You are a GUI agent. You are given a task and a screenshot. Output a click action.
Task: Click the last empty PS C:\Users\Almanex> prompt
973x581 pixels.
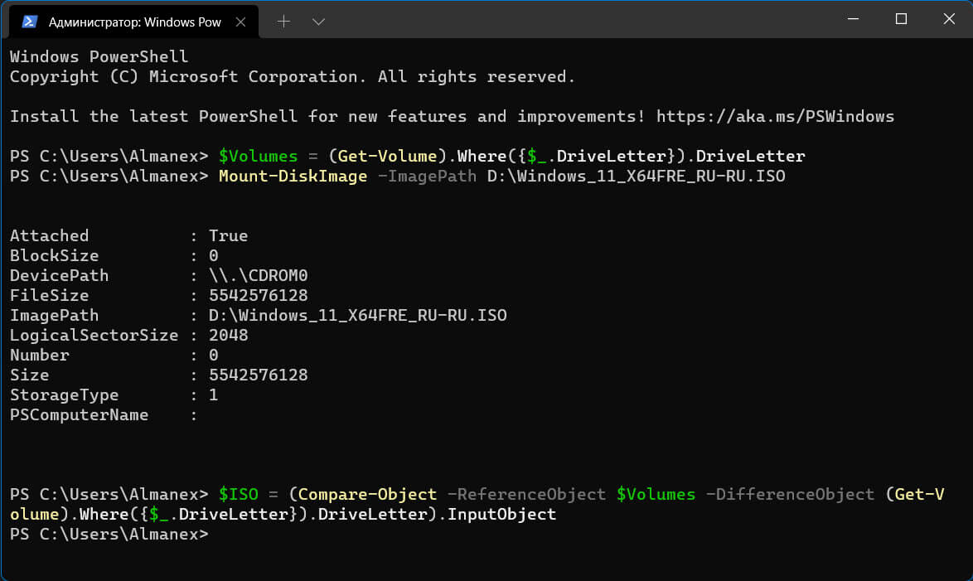(x=109, y=535)
